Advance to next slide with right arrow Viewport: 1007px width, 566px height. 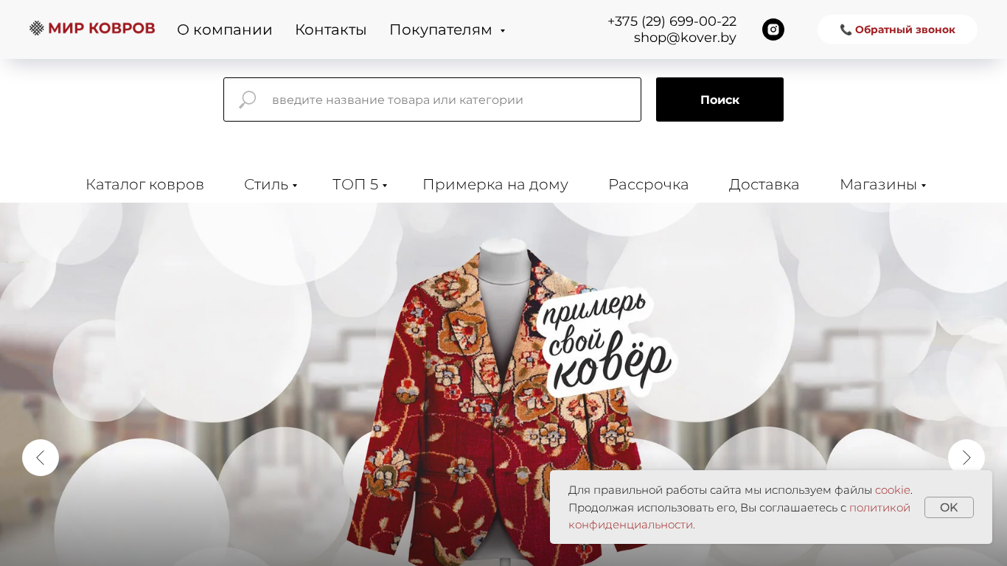tap(966, 458)
